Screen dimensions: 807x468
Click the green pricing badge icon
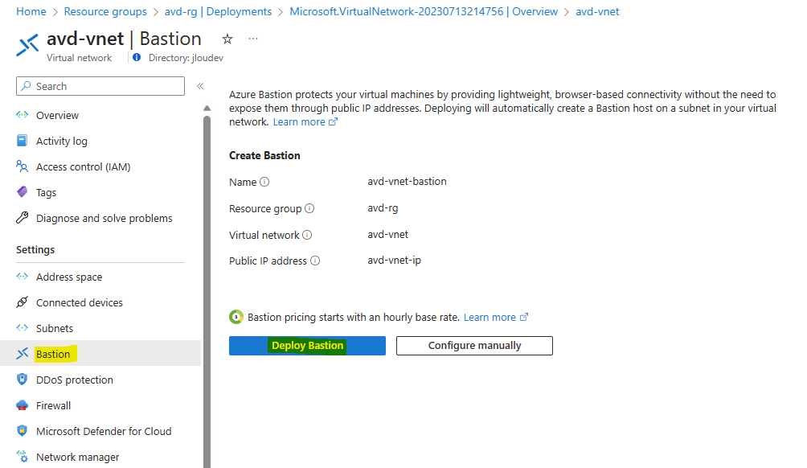point(236,317)
